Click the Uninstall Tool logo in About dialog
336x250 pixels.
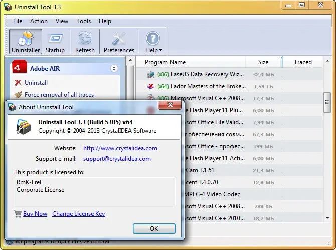24,127
